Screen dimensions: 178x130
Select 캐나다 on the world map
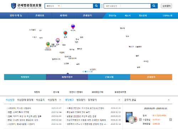[122, 28]
